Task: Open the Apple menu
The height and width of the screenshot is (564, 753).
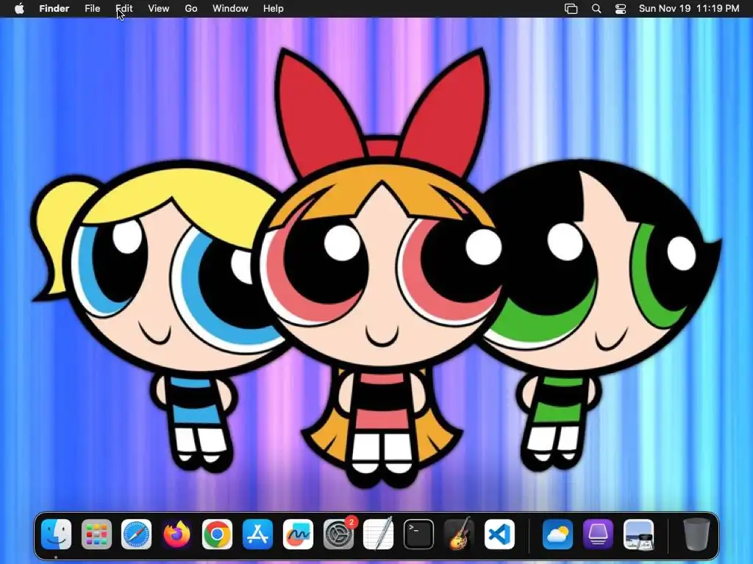Action: coord(19,9)
